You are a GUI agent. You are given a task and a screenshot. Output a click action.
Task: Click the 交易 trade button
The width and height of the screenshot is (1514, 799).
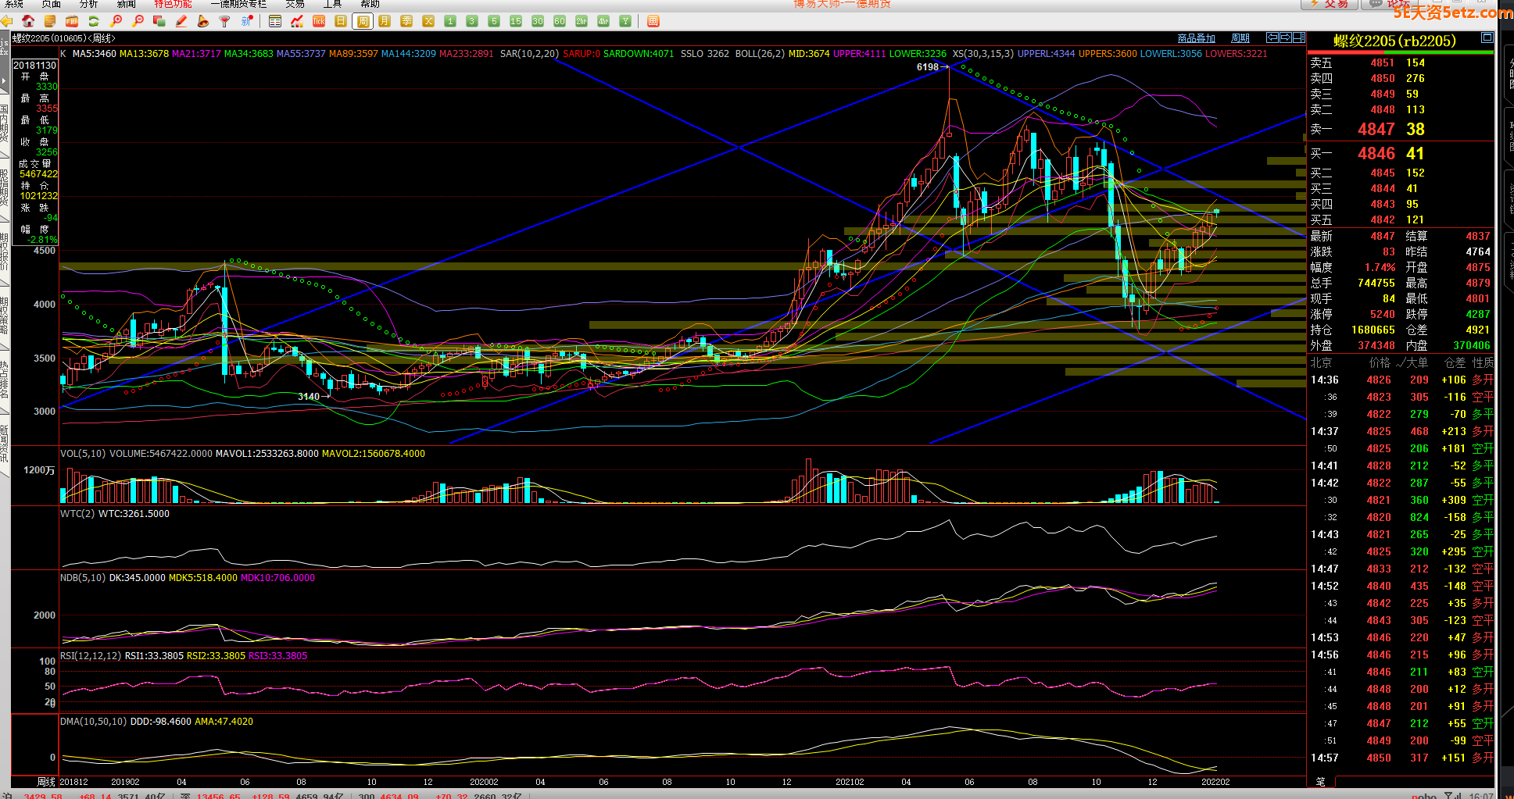tap(1329, 4)
